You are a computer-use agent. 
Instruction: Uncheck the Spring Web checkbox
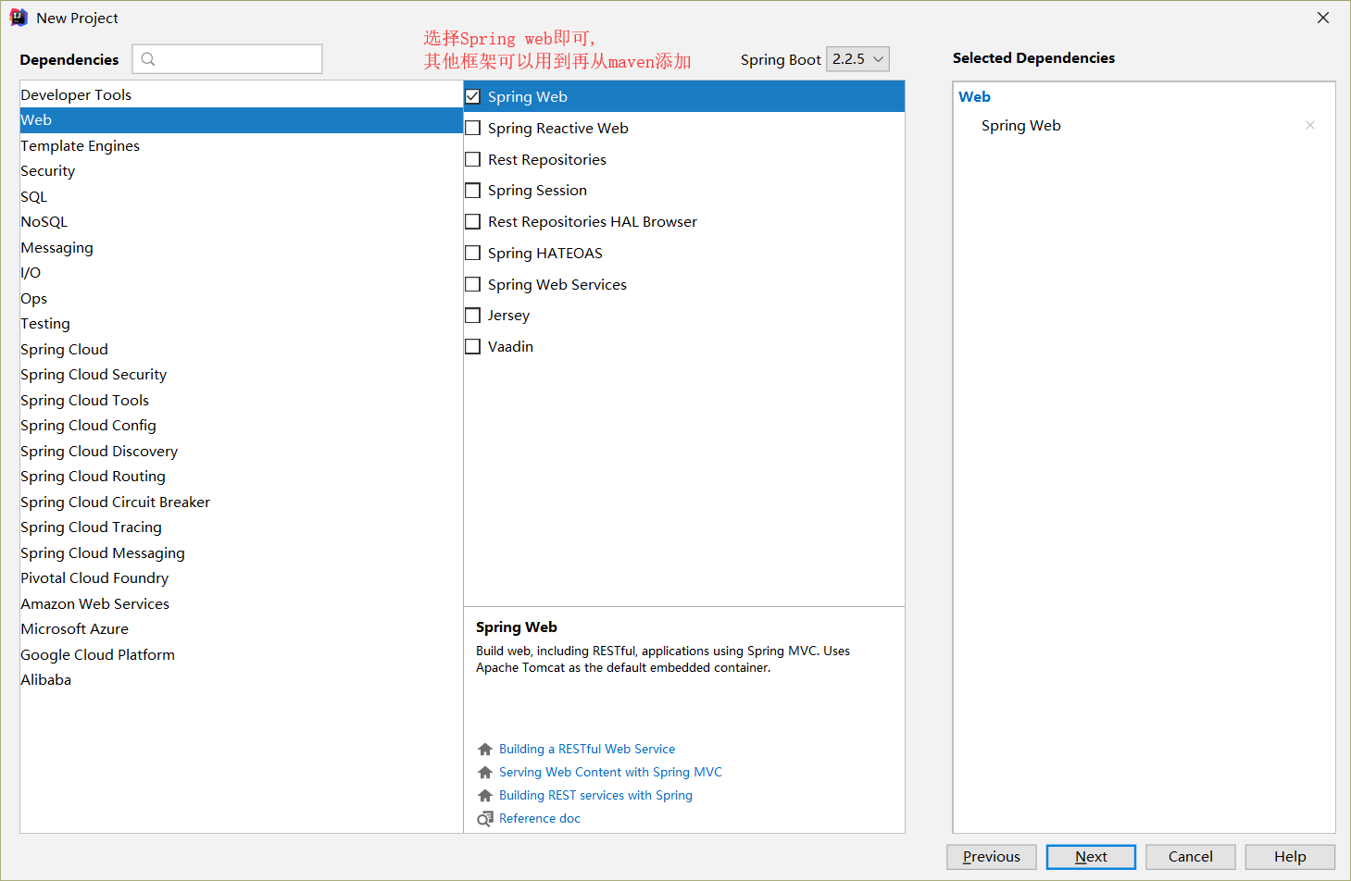point(472,96)
